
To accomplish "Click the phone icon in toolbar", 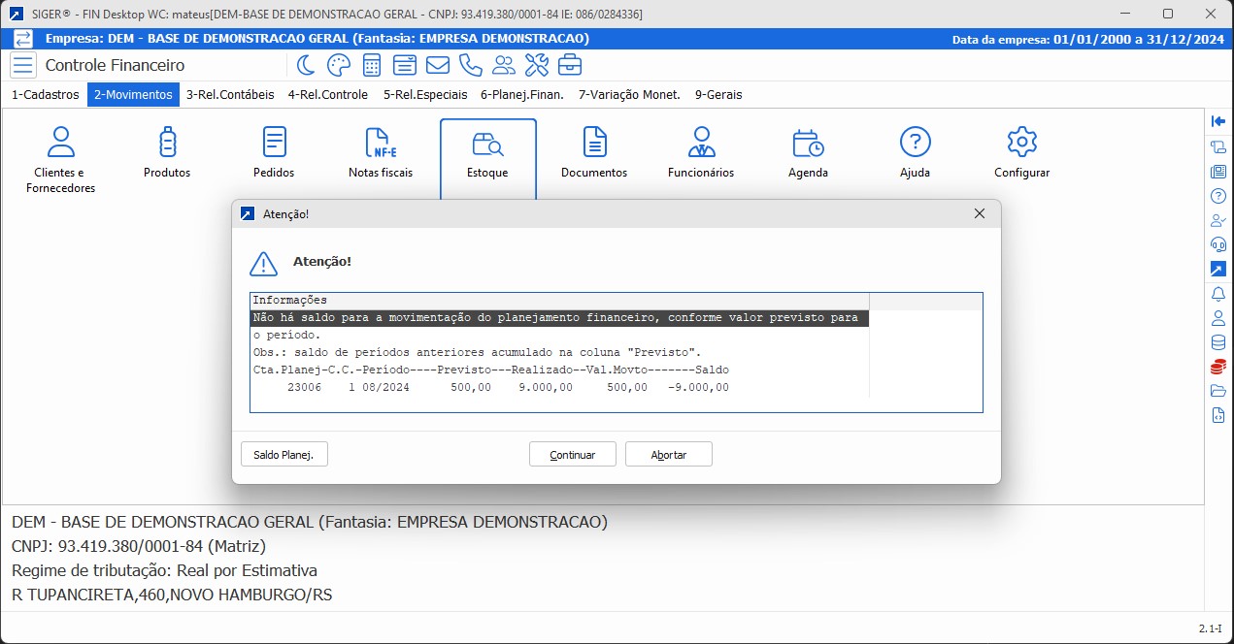I will pos(471,65).
